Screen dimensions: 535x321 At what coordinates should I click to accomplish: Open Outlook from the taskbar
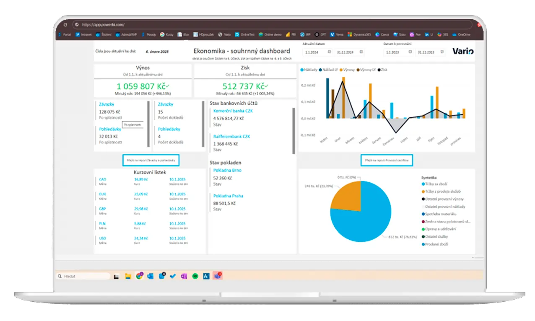pos(150,276)
